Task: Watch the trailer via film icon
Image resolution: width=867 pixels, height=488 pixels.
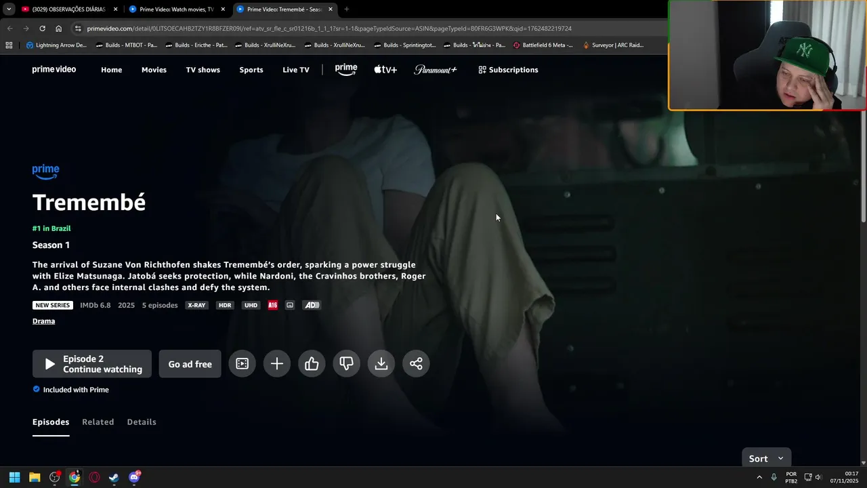Action: pos(242,364)
